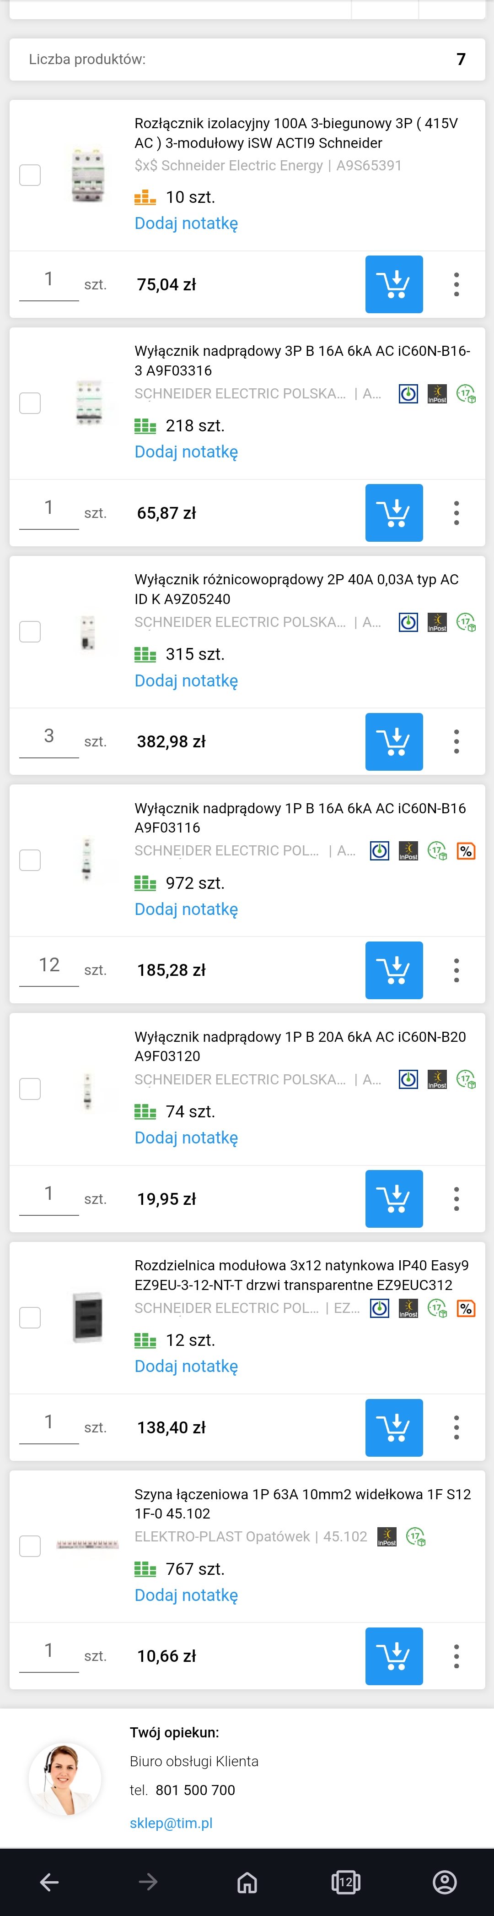Image resolution: width=494 pixels, height=1916 pixels.
Task: Show more options for Szyna łączeniowa item
Action: pyautogui.click(x=456, y=1656)
